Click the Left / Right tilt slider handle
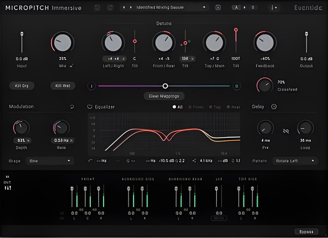Viewport: 328px width, 238px height. tap(135, 41)
